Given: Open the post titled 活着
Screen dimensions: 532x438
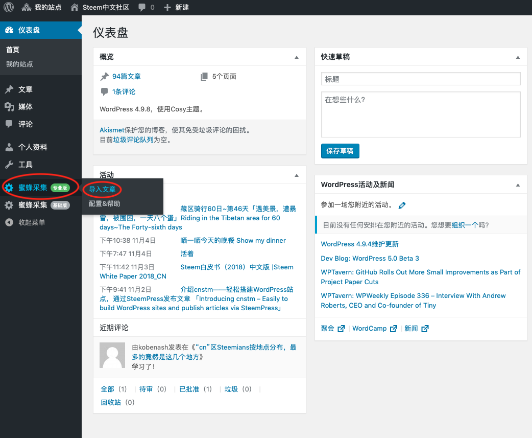Looking at the screenshot, I should point(187,253).
